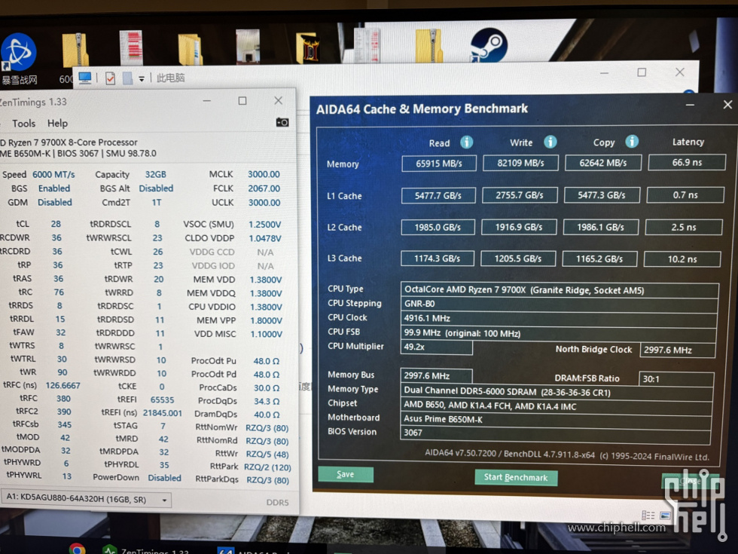738x554 pixels.
Task: Click the BGS Alt value Disabled
Action: click(x=156, y=188)
